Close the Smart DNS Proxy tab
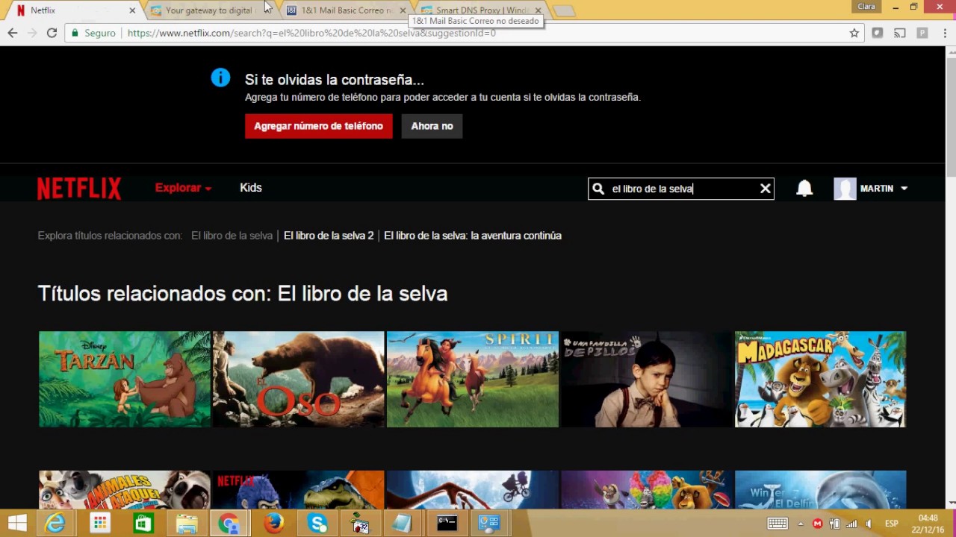The height and width of the screenshot is (537, 956). [538, 10]
